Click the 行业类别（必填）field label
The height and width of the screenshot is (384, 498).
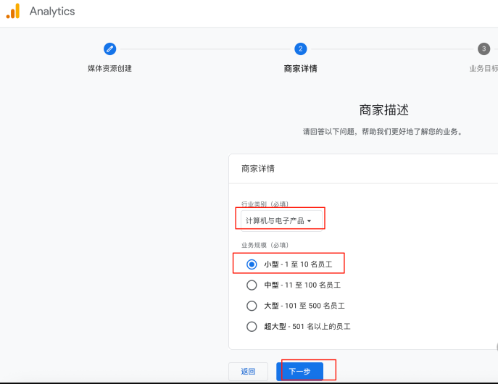265,204
